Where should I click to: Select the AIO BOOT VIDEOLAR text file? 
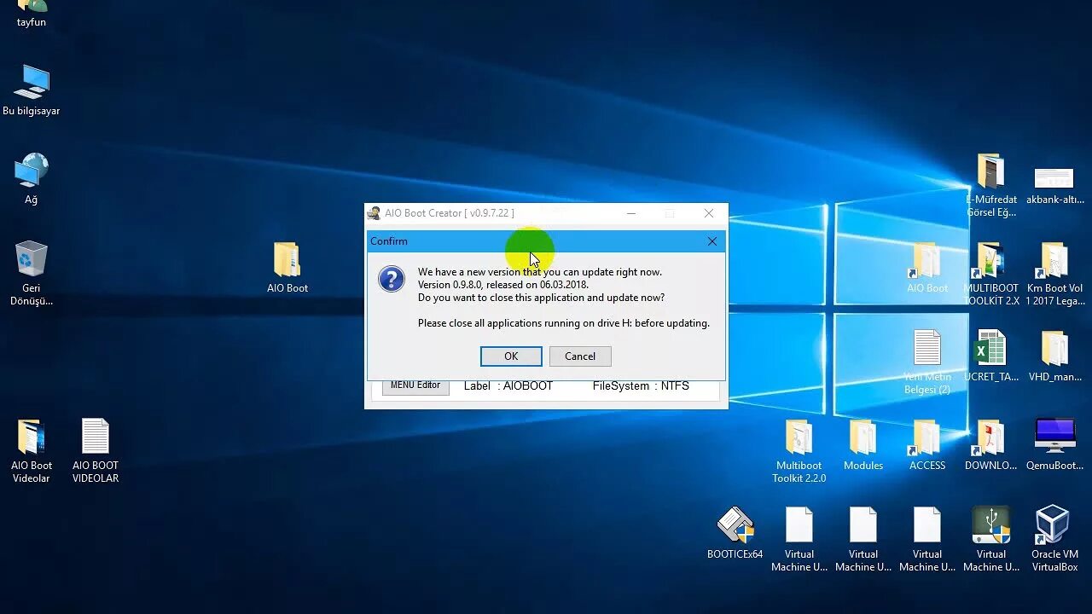point(96,451)
